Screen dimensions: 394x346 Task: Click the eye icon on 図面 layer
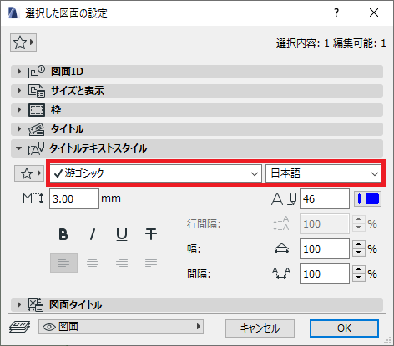49,327
